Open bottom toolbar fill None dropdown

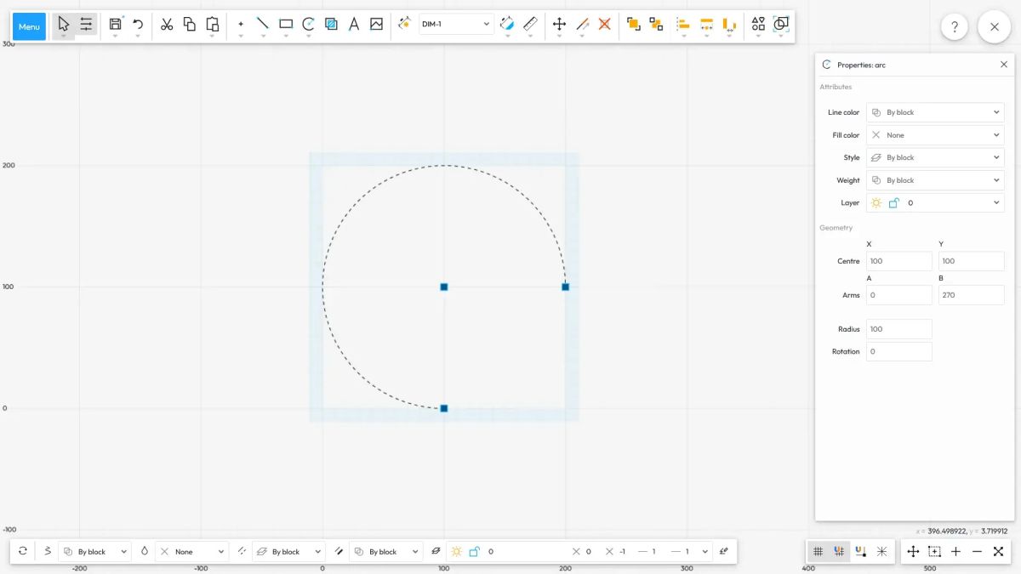[x=191, y=551]
